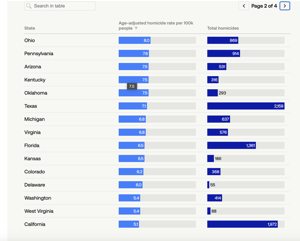Screen dimensions: 300x241
Task: Click the search magnifier icon
Action: pyautogui.click(x=29, y=6)
